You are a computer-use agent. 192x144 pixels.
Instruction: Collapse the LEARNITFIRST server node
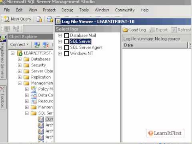pyautogui.click(x=12, y=53)
